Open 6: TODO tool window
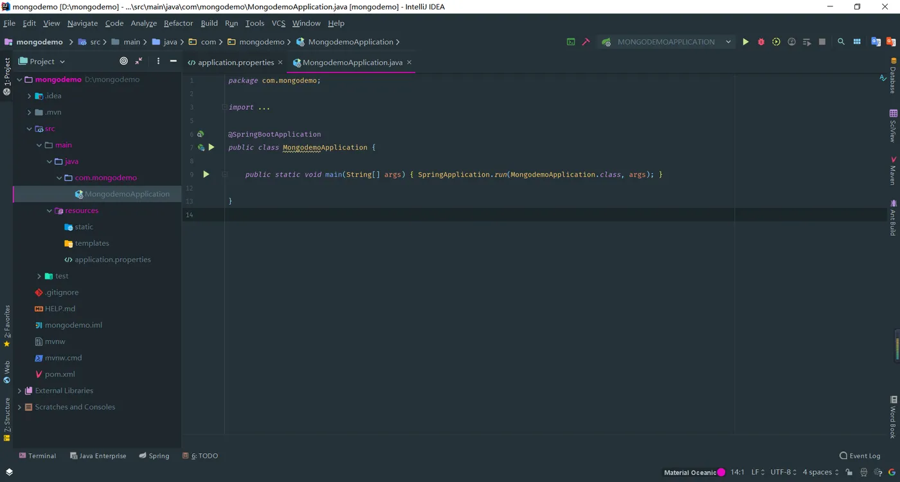The height and width of the screenshot is (482, 900). pyautogui.click(x=201, y=456)
